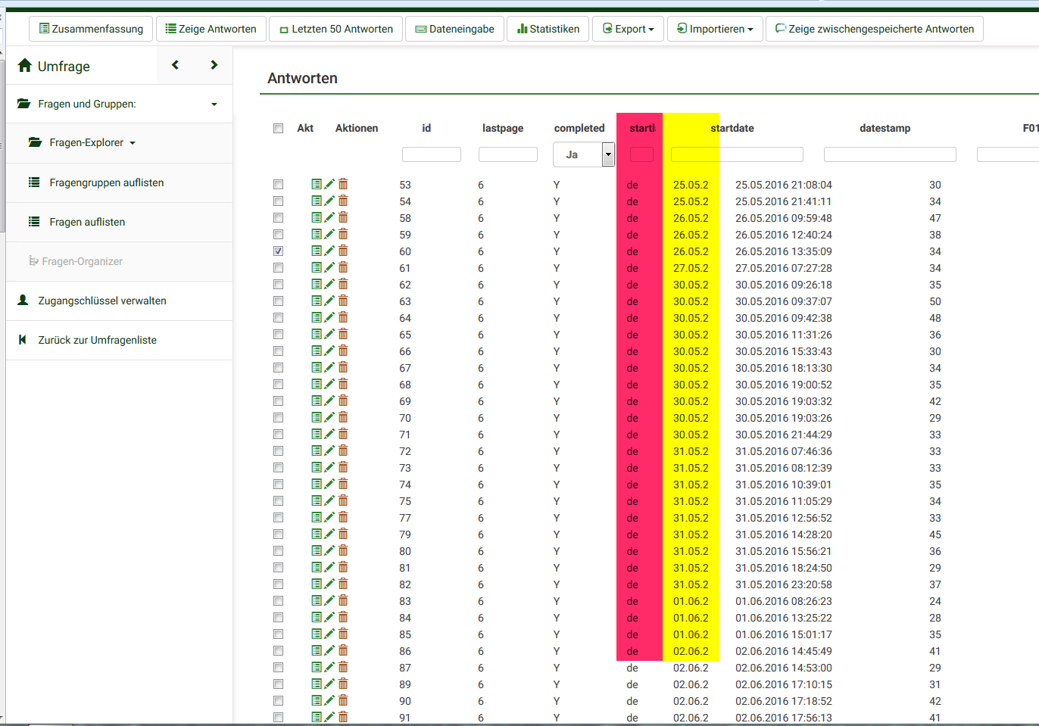Image resolution: width=1039 pixels, height=726 pixels.
Task: Open the Export dropdown menu
Action: (628, 29)
